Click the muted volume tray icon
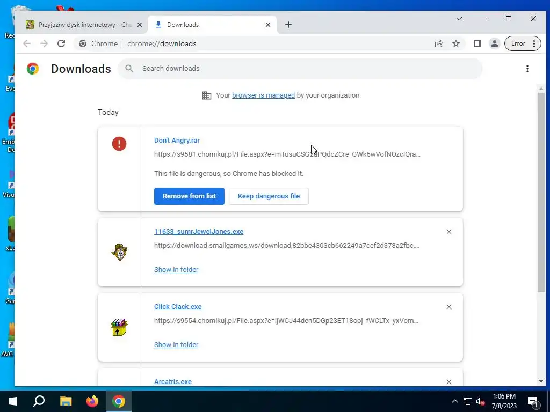 click(480, 401)
